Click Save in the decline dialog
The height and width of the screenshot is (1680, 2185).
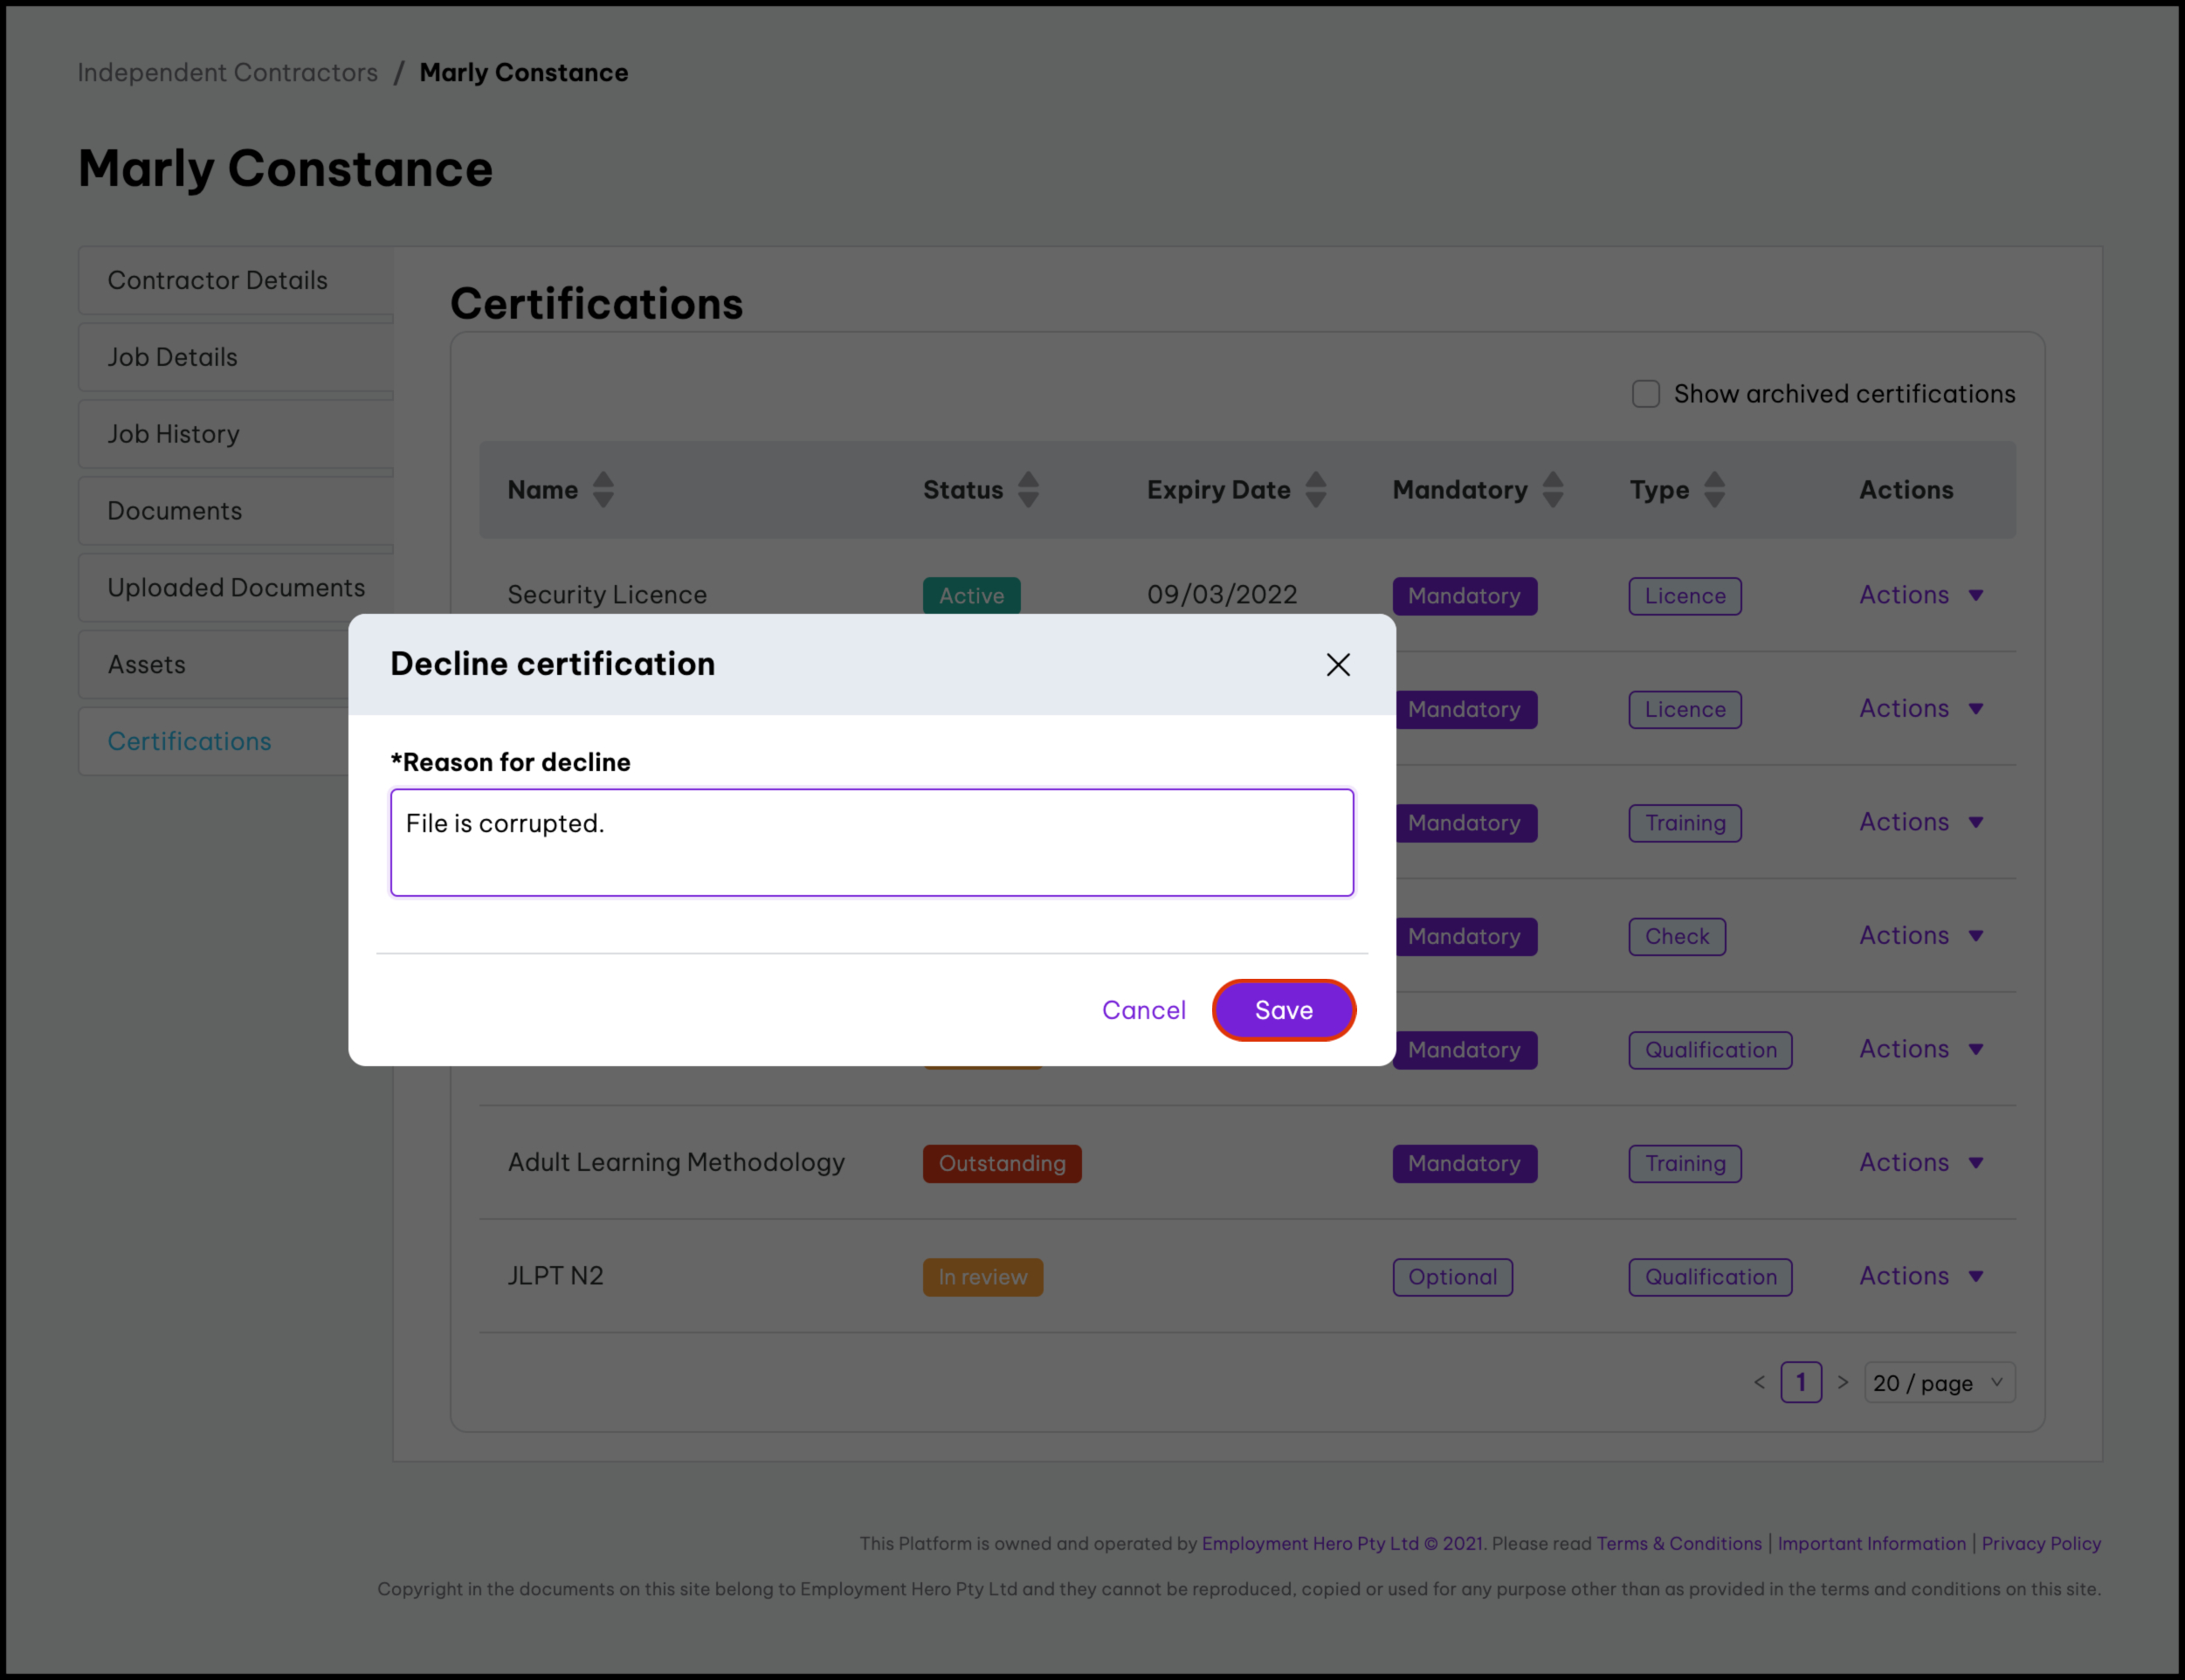[1283, 1010]
